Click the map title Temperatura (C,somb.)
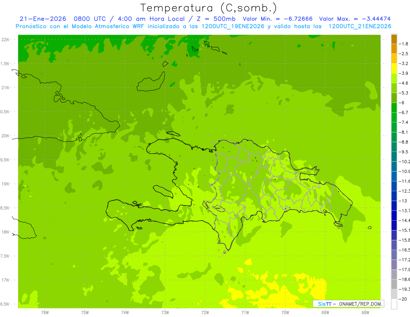This screenshot has width=410, height=317. [x=209, y=8]
